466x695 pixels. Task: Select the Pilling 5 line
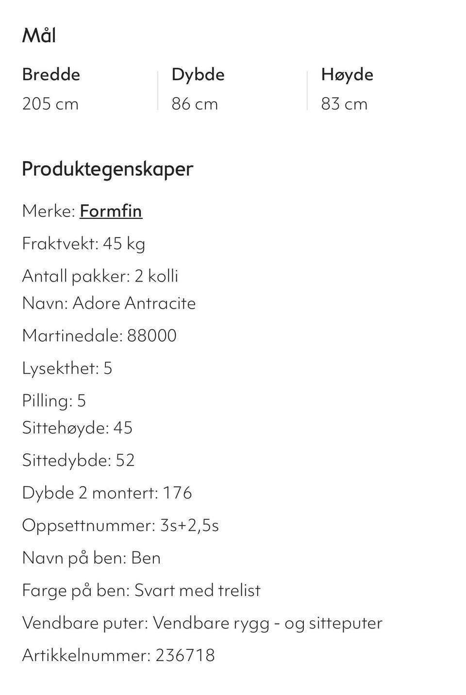(x=54, y=401)
